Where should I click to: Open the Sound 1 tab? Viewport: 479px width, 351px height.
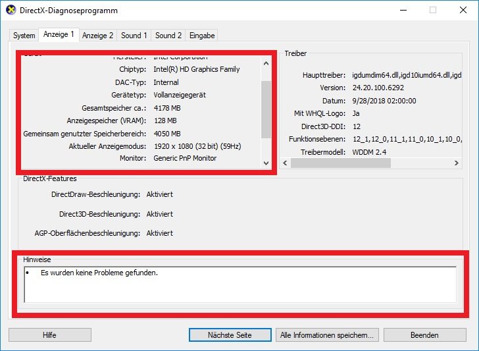tap(134, 36)
